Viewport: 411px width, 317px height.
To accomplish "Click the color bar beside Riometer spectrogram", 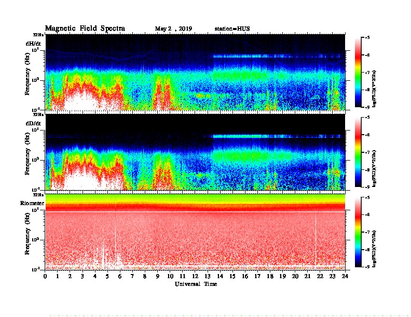I will pos(358,232).
